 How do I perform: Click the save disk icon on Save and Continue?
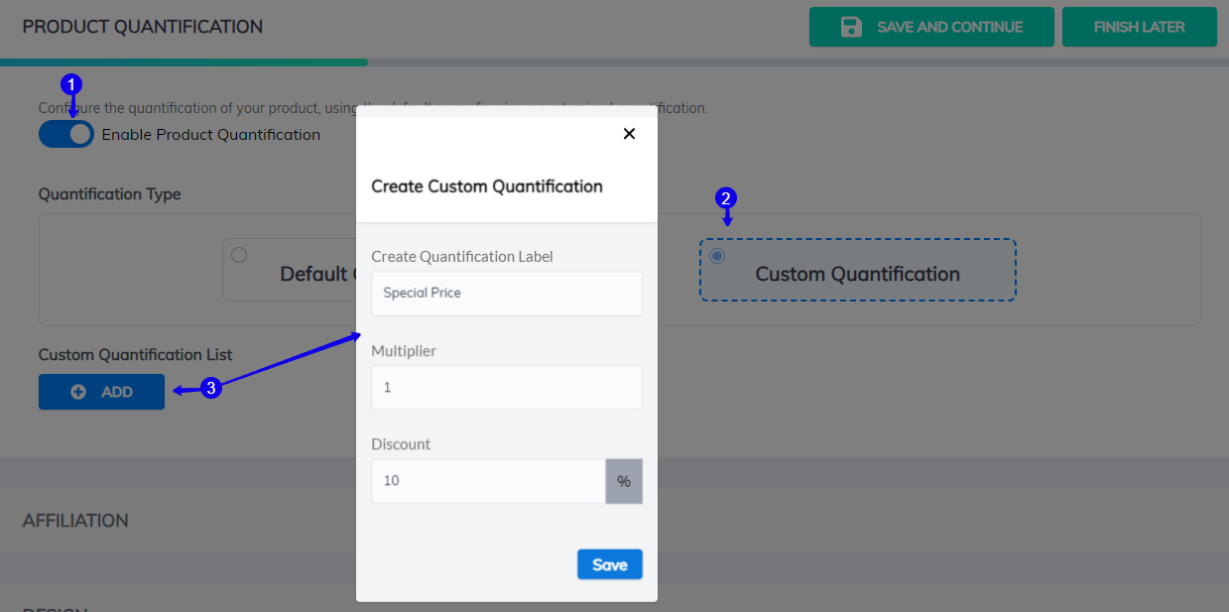click(851, 27)
